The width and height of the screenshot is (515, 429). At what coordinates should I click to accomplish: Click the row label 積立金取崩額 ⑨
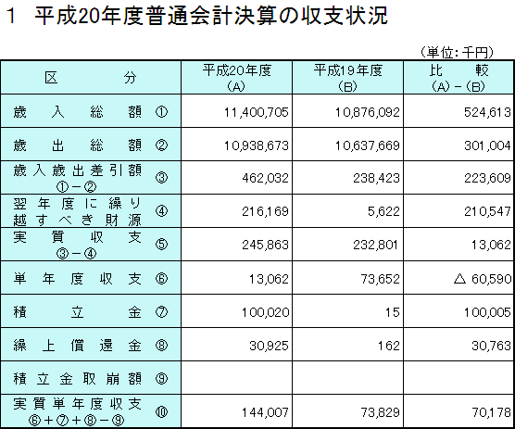coord(91,378)
